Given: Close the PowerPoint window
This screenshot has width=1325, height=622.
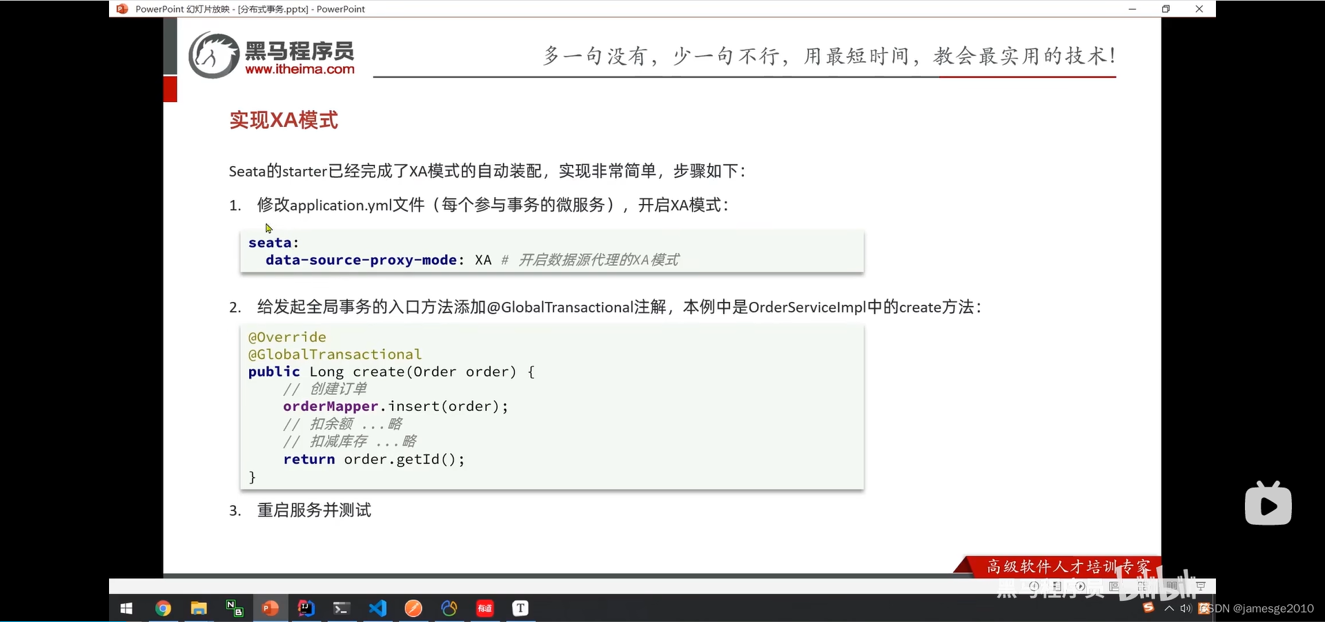Looking at the screenshot, I should click(x=1199, y=9).
